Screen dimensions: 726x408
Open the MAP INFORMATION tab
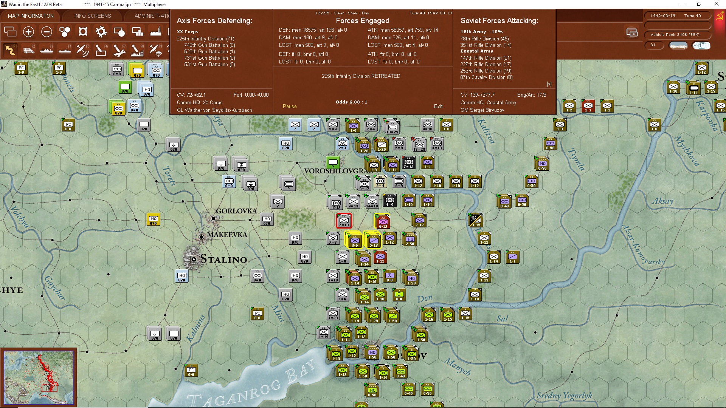tap(31, 16)
